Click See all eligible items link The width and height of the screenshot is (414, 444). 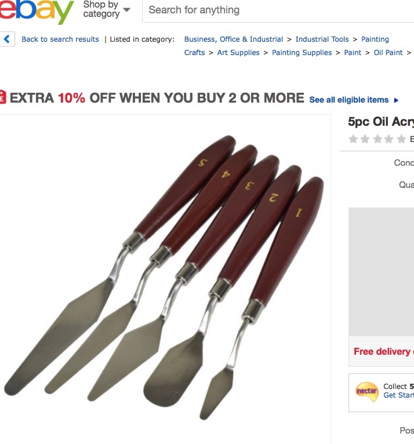pos(348,100)
